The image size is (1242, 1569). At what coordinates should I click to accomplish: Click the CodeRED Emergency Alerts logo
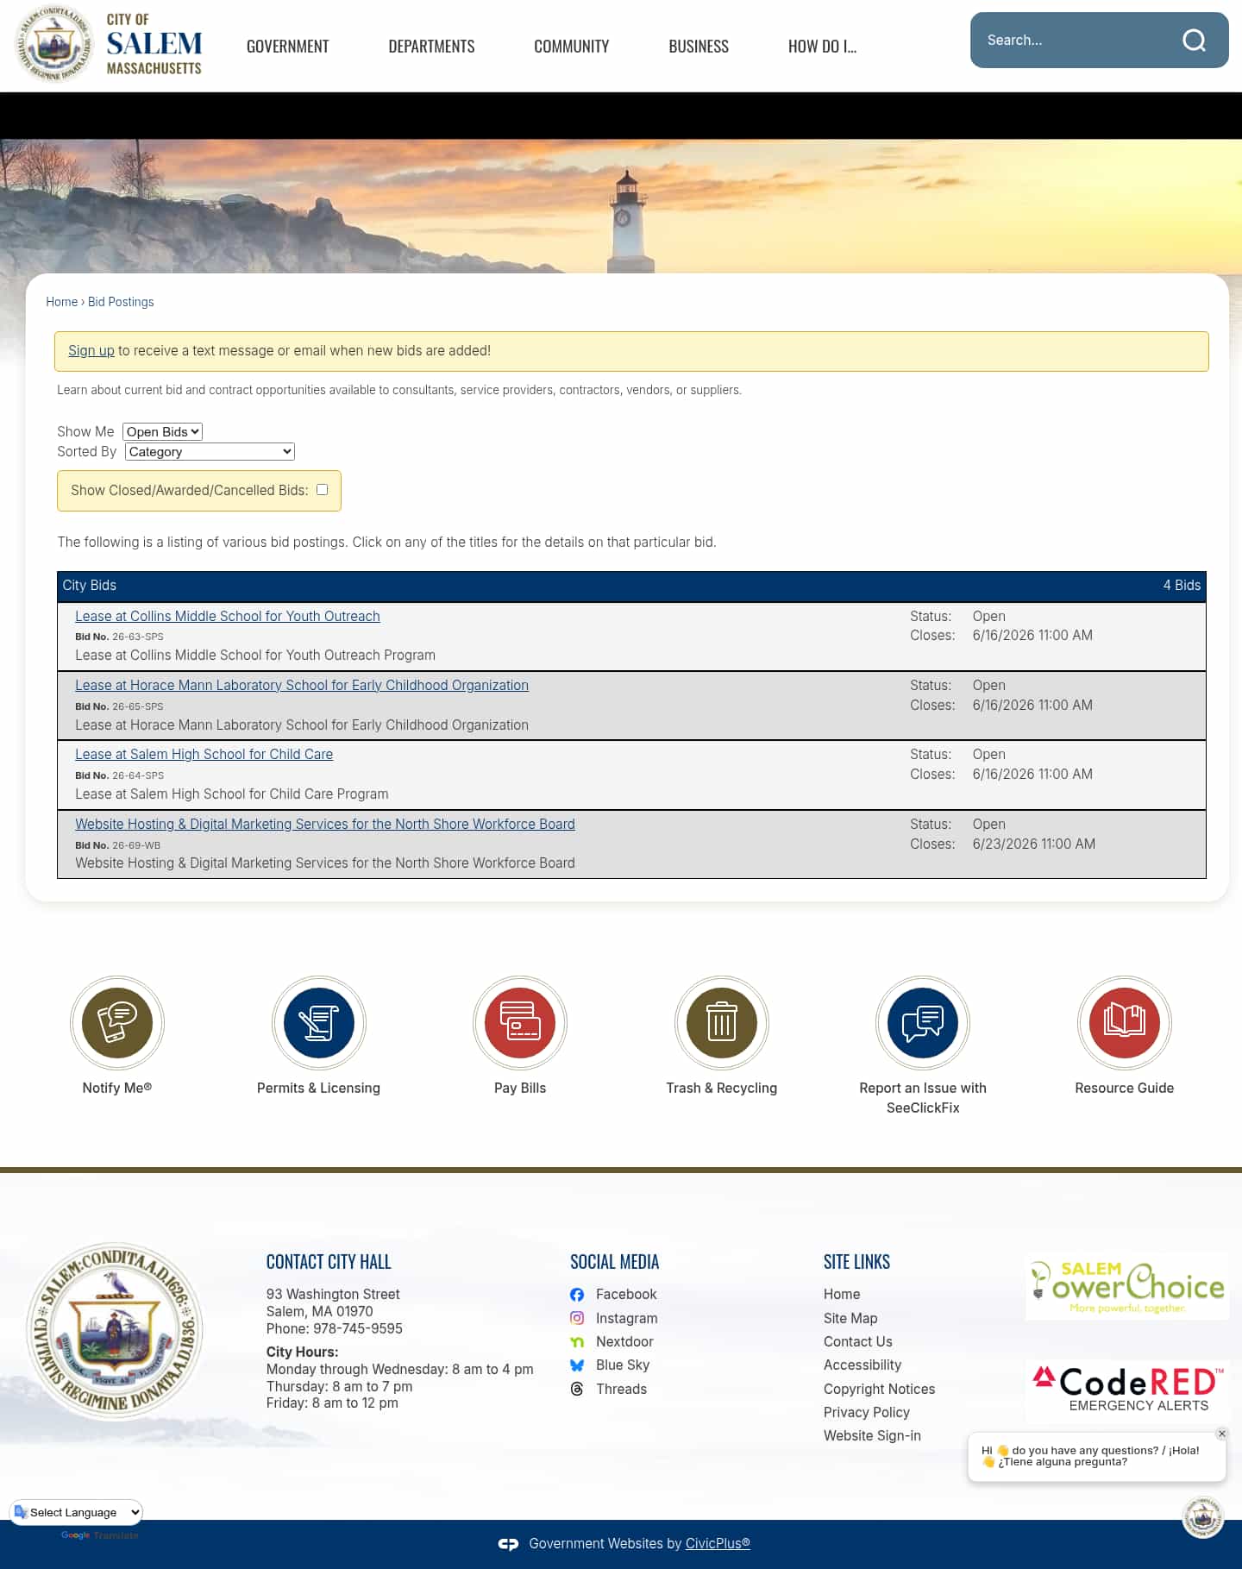[1127, 1390]
